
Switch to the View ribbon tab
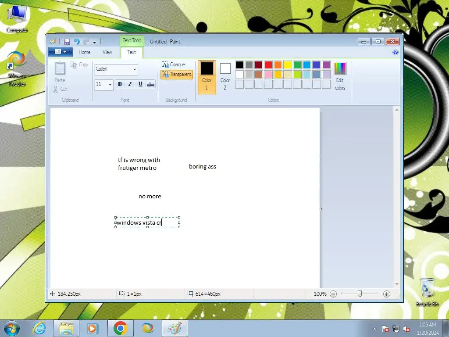coord(107,52)
